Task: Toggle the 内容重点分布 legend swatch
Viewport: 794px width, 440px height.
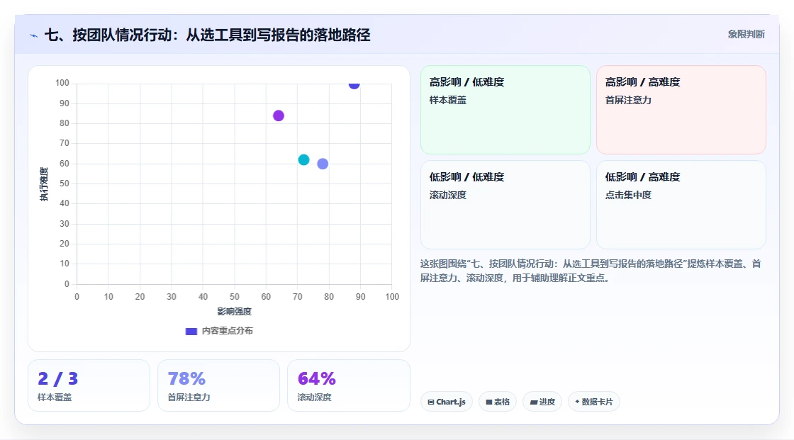Action: tap(191, 331)
